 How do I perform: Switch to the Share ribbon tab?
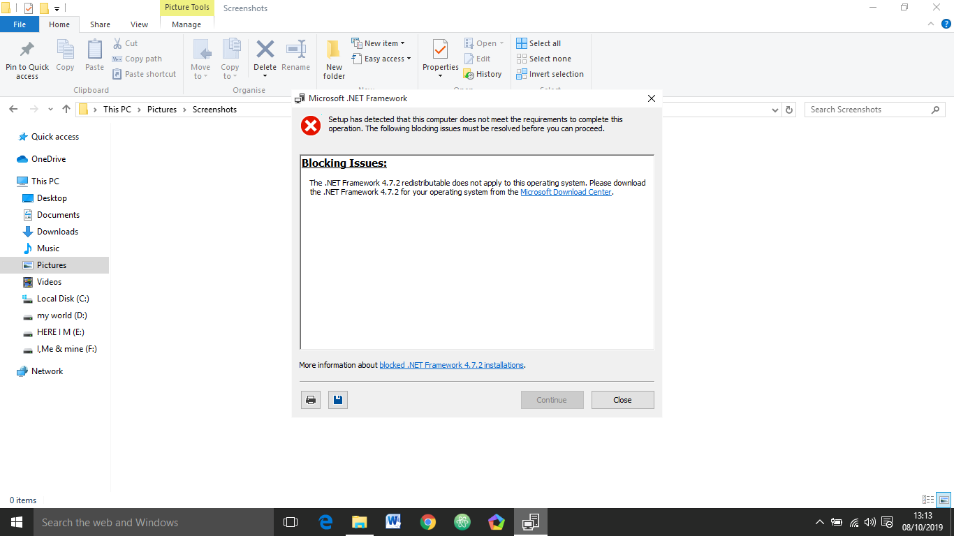pos(100,24)
